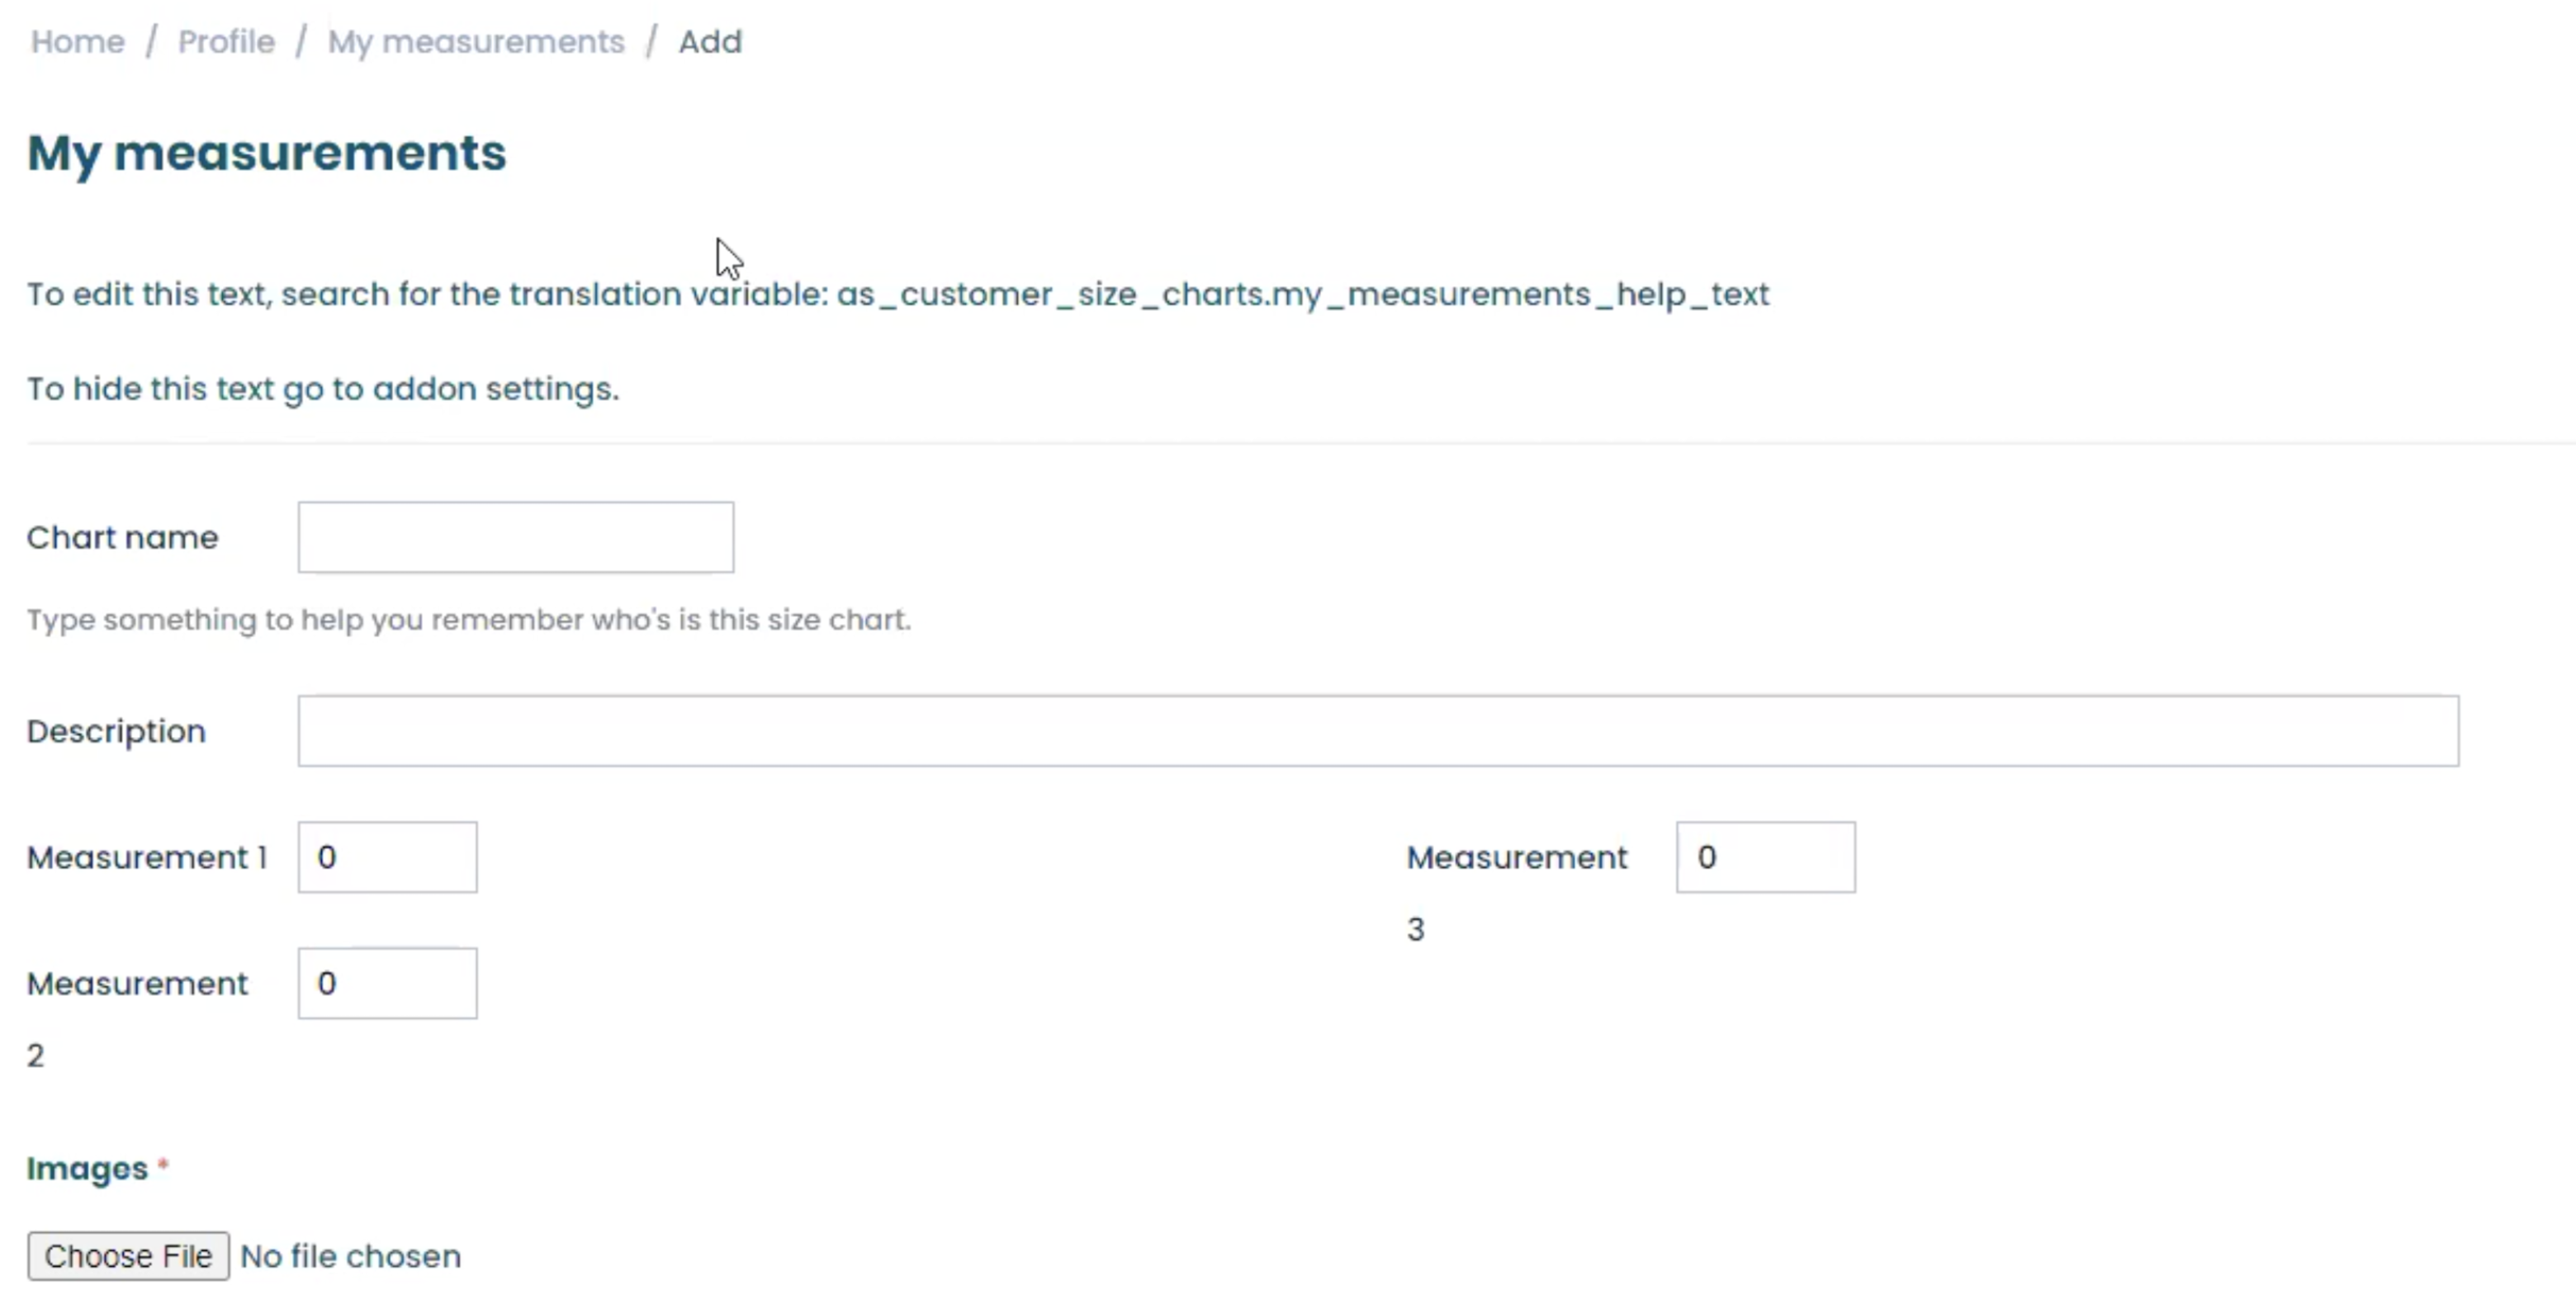
Task: Click the Add breadcrumb text
Action: point(710,42)
